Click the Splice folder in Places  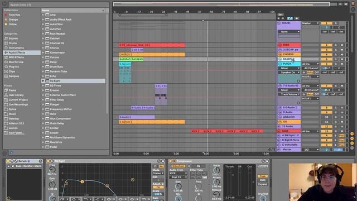pos(12,109)
